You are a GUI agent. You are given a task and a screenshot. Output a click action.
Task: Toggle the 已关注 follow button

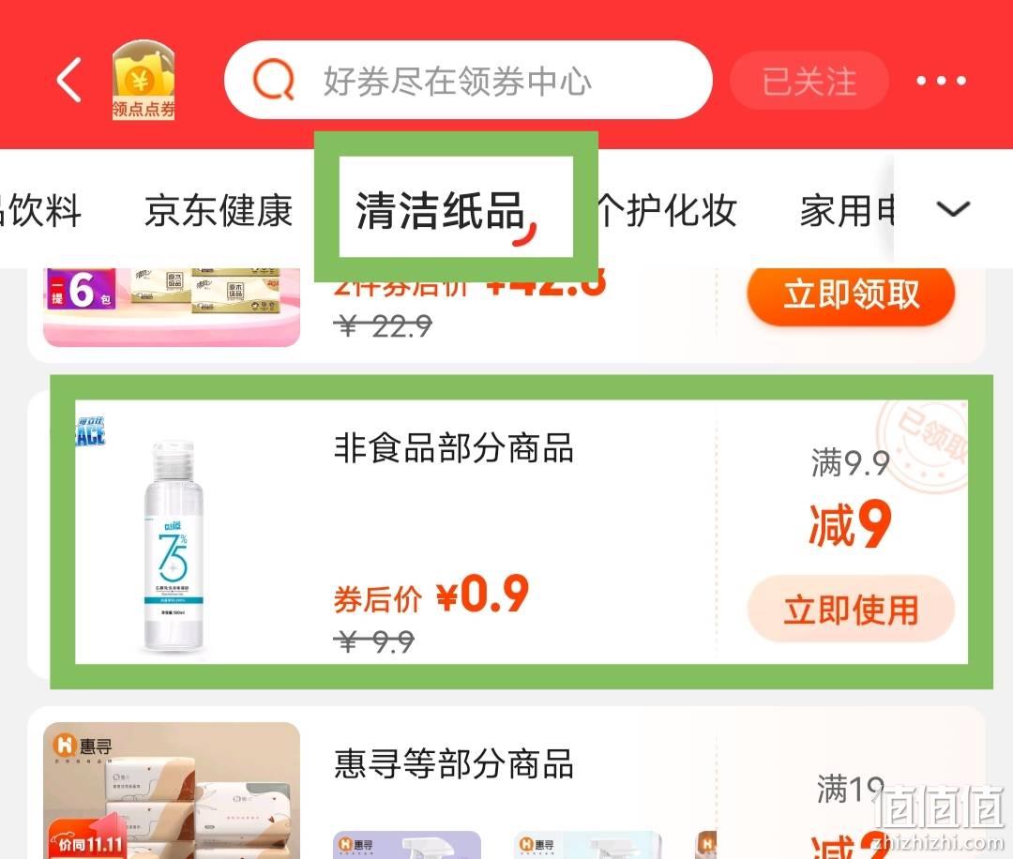[809, 81]
